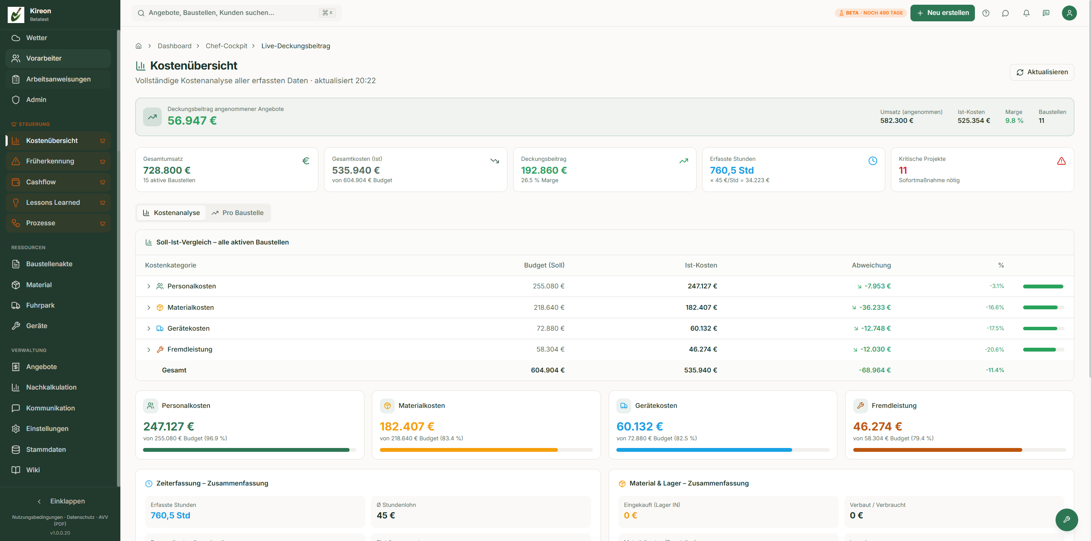This screenshot has height=541, width=1091.
Task: Open the help question mark icon
Action: point(986,13)
